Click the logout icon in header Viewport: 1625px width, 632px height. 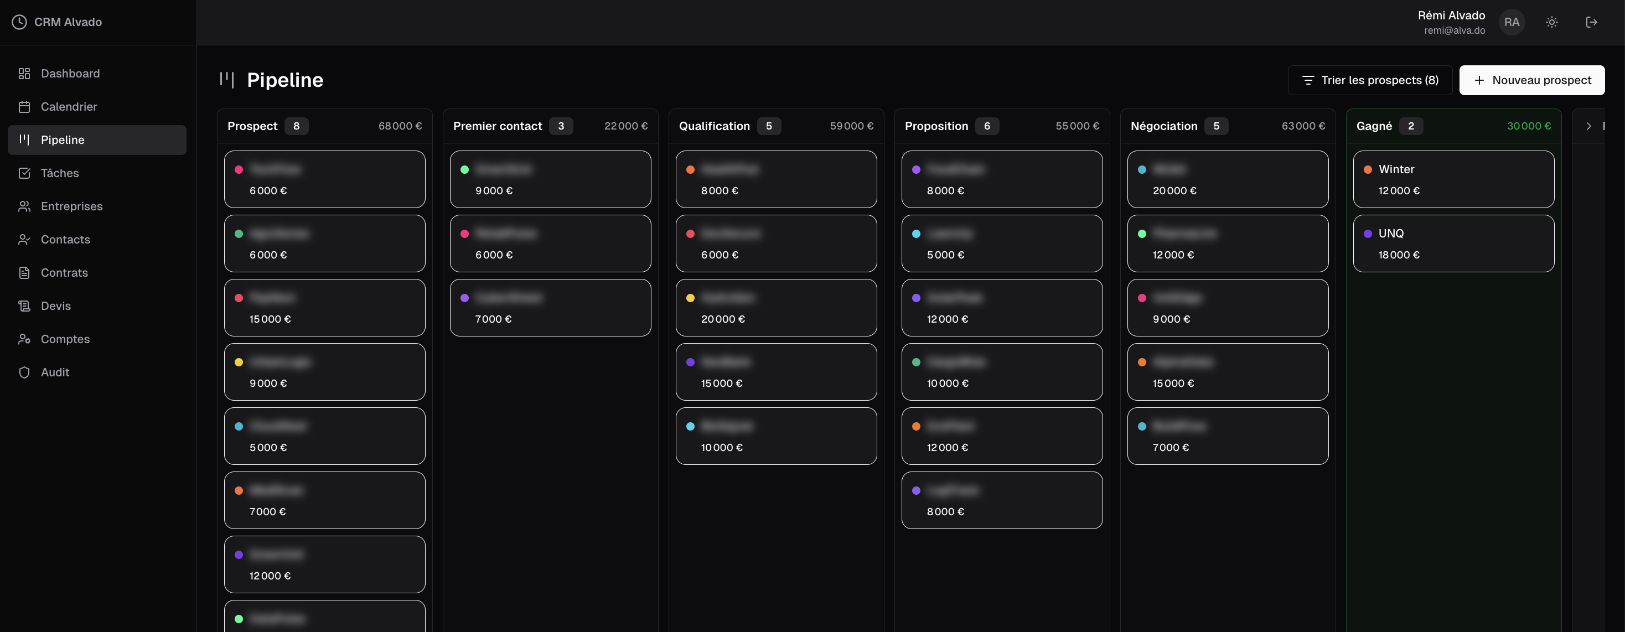(x=1591, y=22)
